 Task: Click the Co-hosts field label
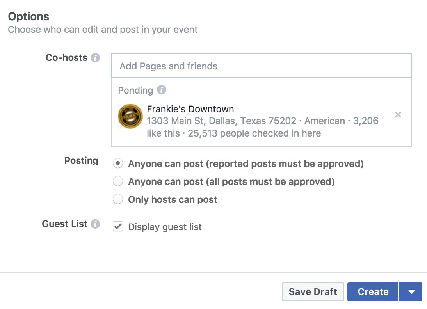click(x=66, y=58)
